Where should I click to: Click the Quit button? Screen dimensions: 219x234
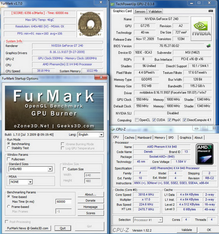coord(63,228)
